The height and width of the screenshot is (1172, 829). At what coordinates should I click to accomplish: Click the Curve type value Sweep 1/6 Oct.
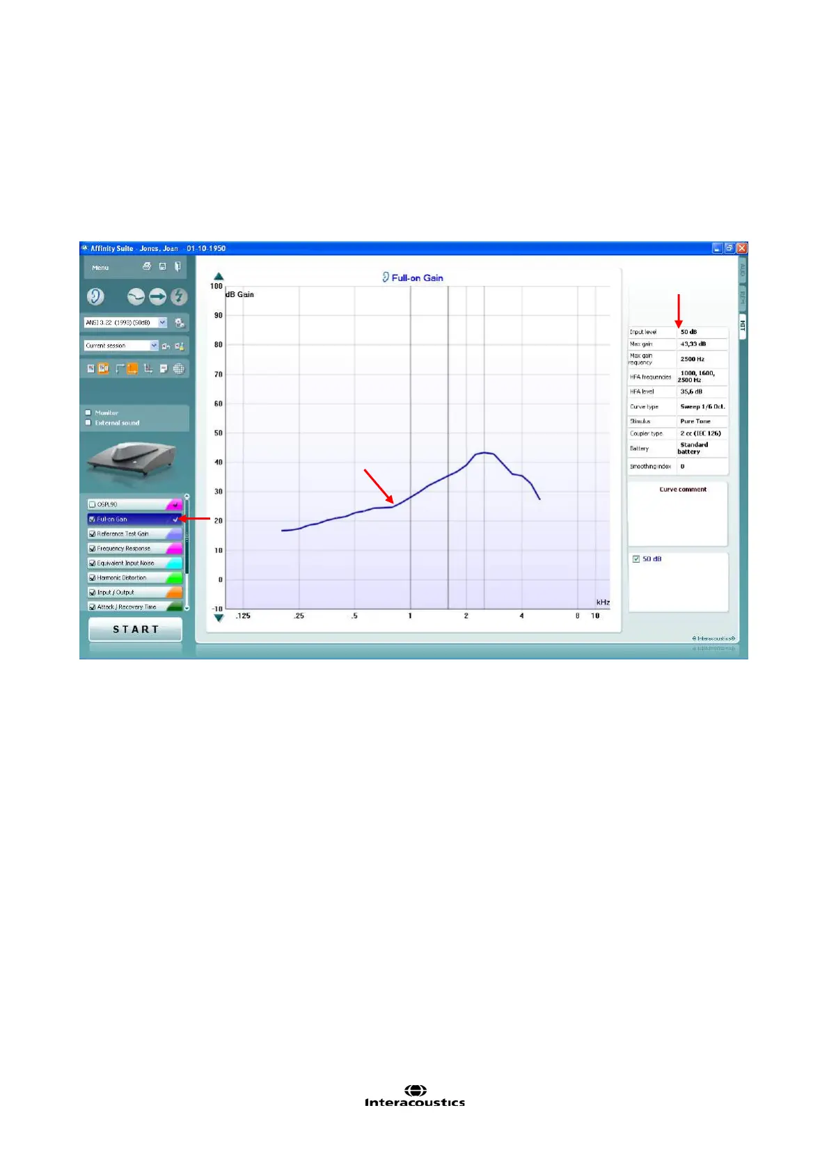coord(702,407)
